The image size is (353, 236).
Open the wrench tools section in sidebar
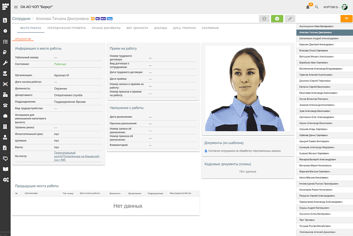[x=5, y=63]
